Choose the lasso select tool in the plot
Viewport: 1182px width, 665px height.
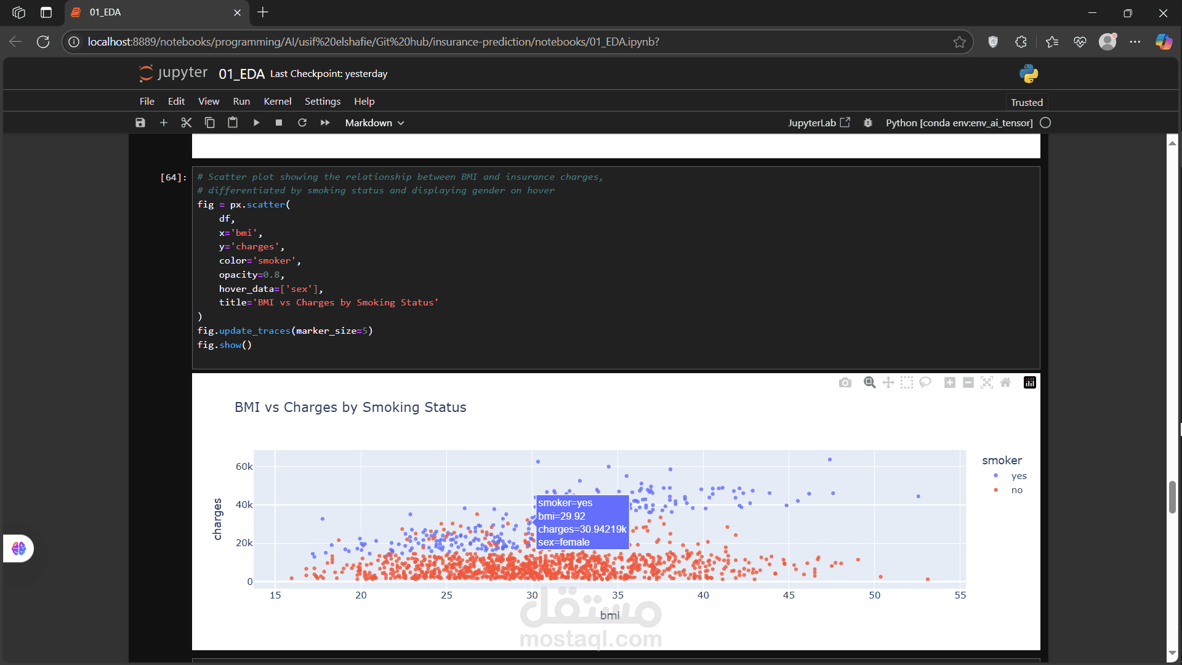pos(925,383)
